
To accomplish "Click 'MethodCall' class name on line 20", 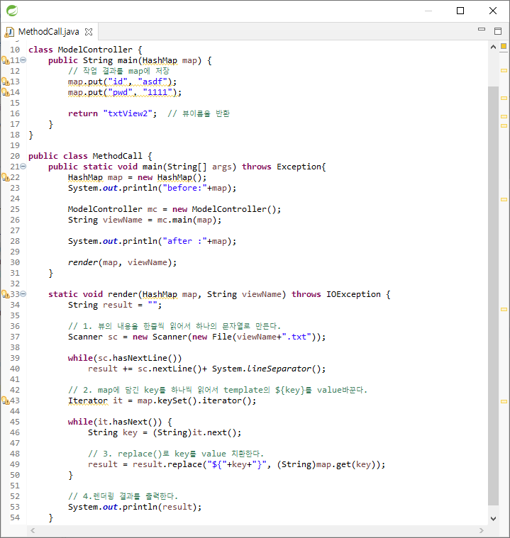I will point(117,156).
